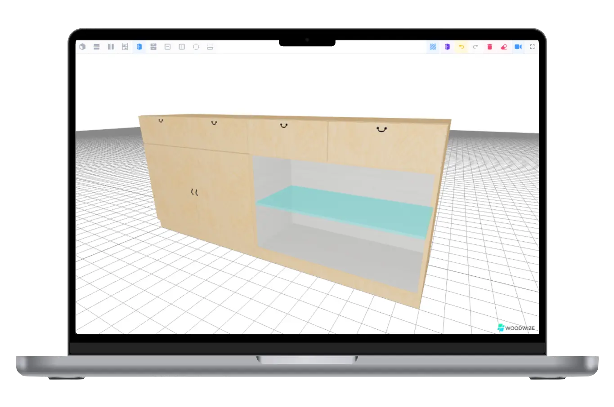
Task: Select the vertical panel divider tool
Action: (x=181, y=47)
